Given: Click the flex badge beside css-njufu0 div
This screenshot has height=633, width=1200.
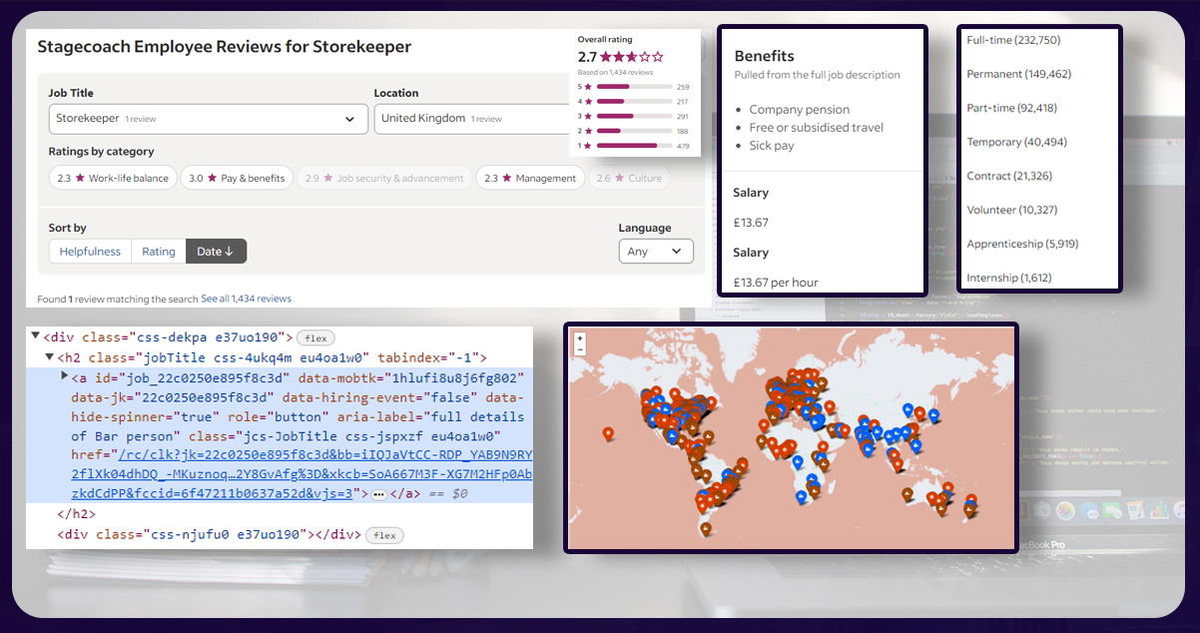Looking at the screenshot, I should pyautogui.click(x=384, y=535).
